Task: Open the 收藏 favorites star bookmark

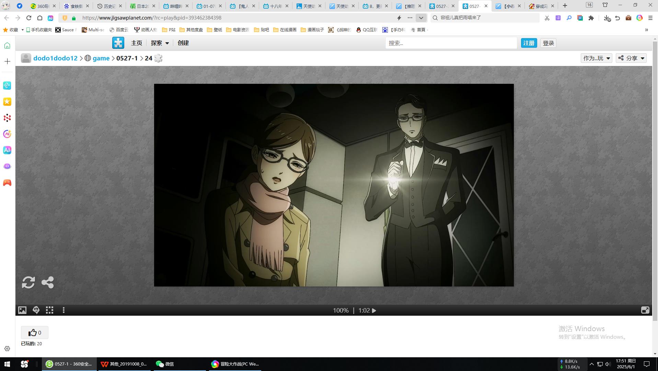Action: pyautogui.click(x=11, y=30)
